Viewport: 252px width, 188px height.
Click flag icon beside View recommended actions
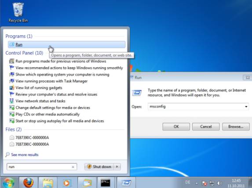click(x=11, y=68)
